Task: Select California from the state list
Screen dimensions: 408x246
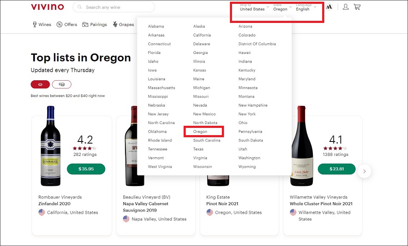Action: pyautogui.click(x=202, y=35)
